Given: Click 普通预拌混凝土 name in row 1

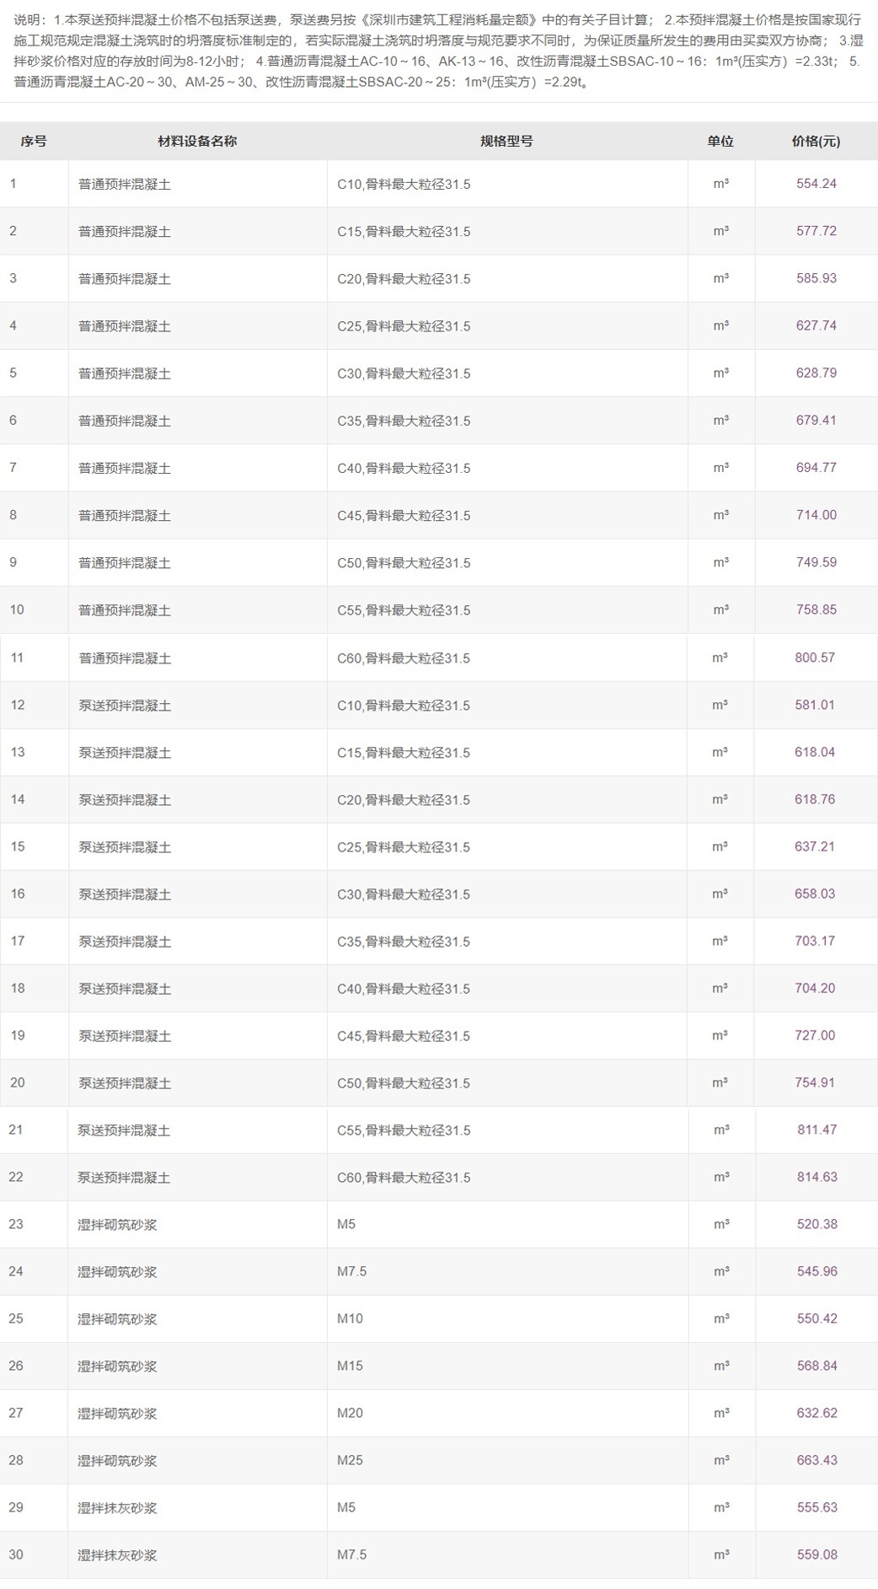Looking at the screenshot, I should pyautogui.click(x=125, y=184).
